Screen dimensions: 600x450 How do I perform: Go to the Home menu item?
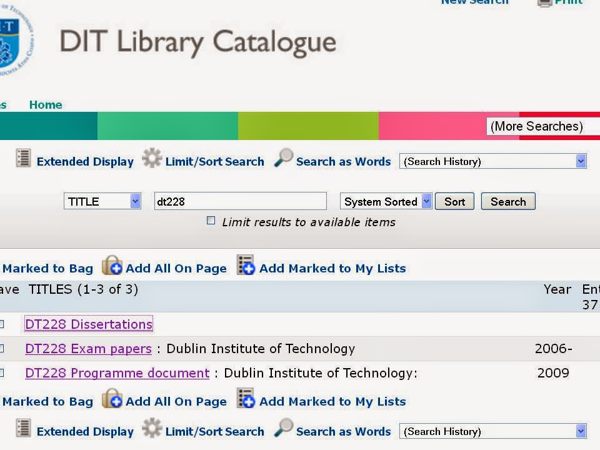pos(46,104)
